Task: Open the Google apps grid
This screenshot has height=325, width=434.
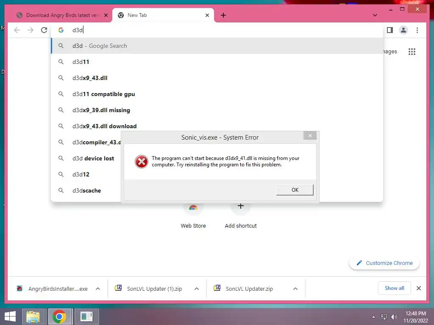Action: [412, 51]
